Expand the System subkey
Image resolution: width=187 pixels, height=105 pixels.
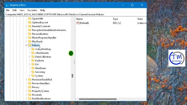click(x=30, y=76)
